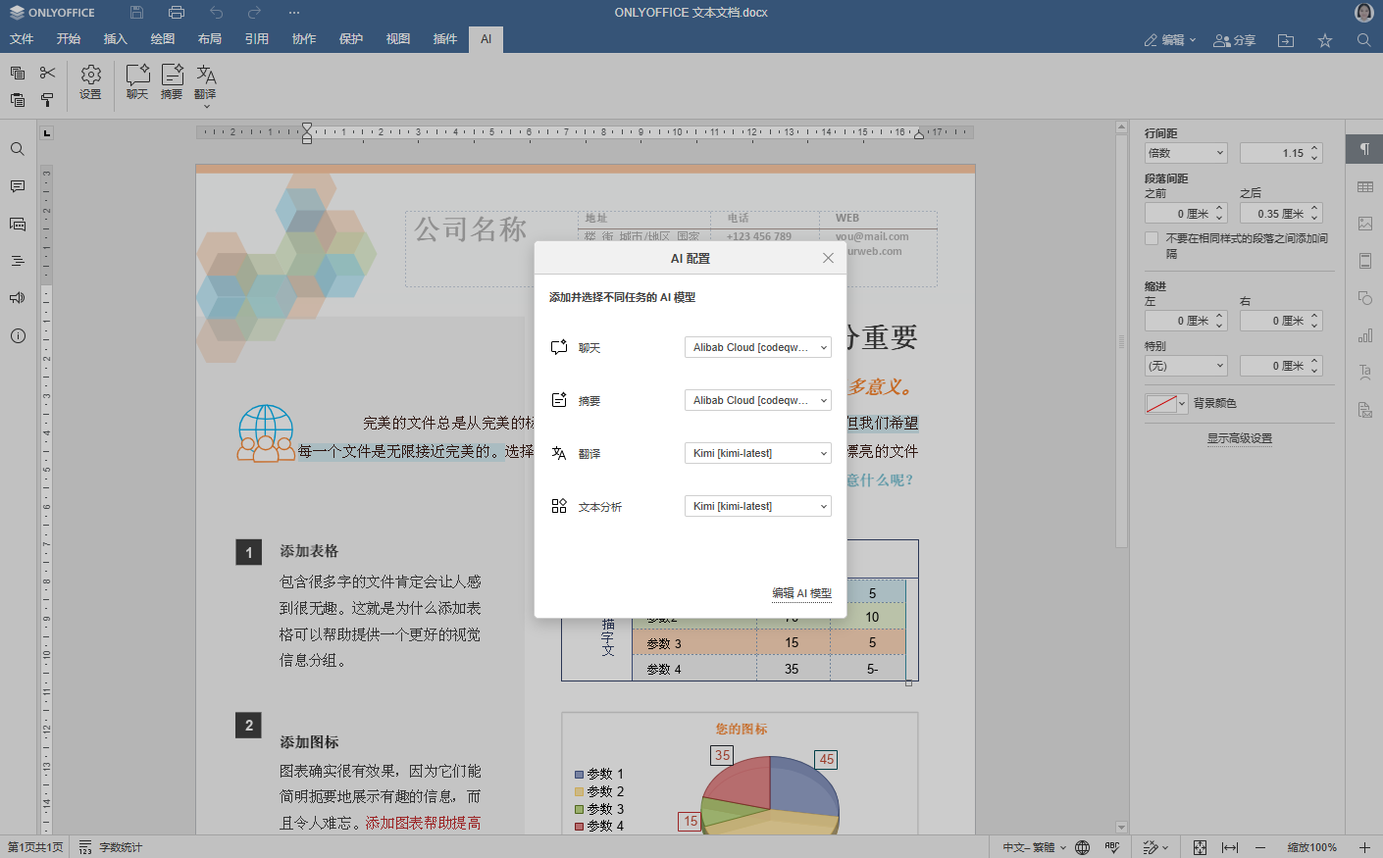Enable no spacing between same-style paragraphs
This screenshot has height=858, width=1383.
tap(1152, 238)
